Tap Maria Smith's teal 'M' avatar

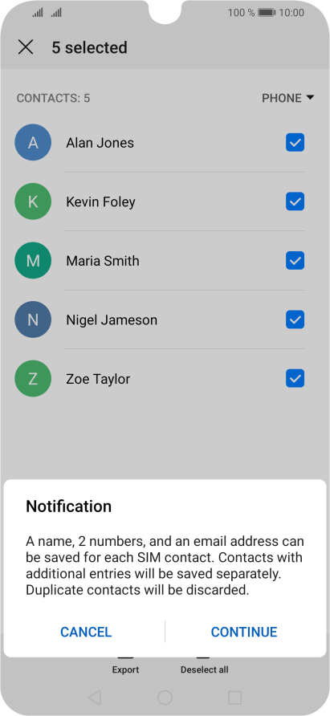pyautogui.click(x=33, y=261)
